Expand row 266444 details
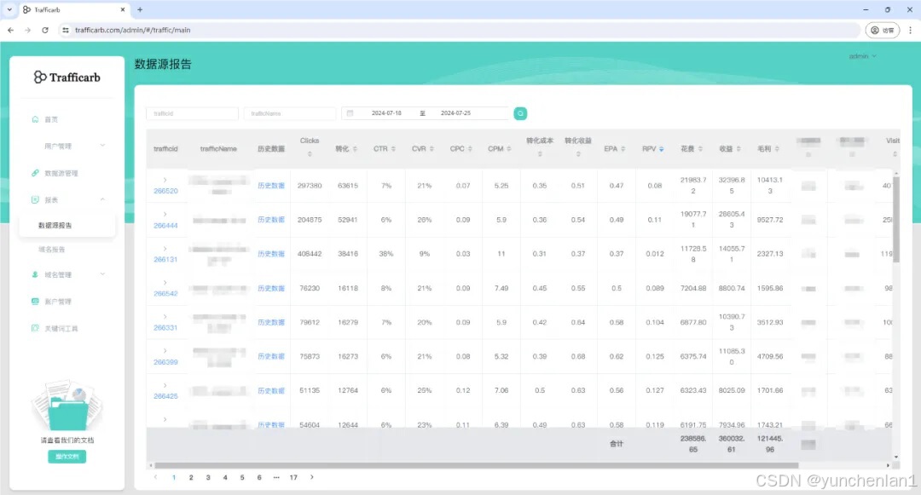Screen dimensions: 921x495 coord(165,214)
